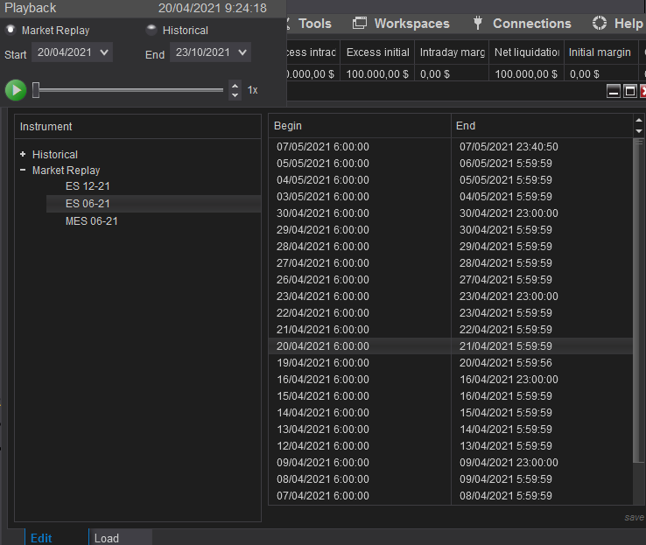Select the row beginning 13/04/2021 6:00:00
Viewport: 646px width, 545px height.
coord(450,429)
